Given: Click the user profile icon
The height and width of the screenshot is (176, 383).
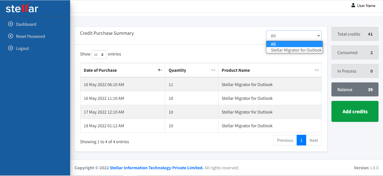Looking at the screenshot, I should pyautogui.click(x=353, y=5).
